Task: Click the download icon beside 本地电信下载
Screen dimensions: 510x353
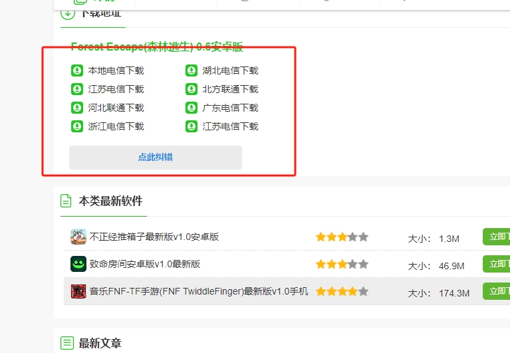Action: (77, 70)
